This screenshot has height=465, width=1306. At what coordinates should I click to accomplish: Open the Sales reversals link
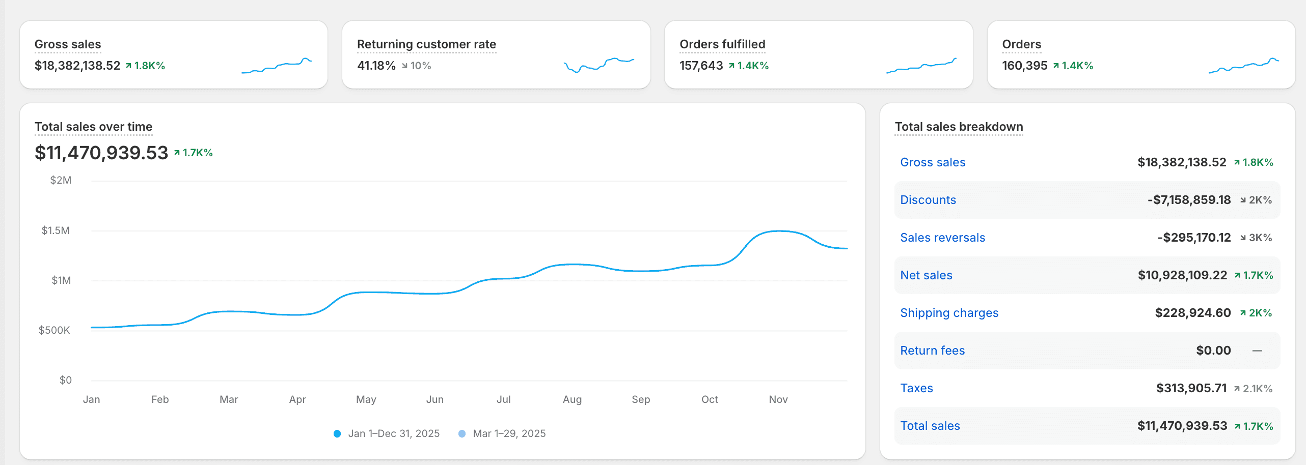tap(942, 238)
